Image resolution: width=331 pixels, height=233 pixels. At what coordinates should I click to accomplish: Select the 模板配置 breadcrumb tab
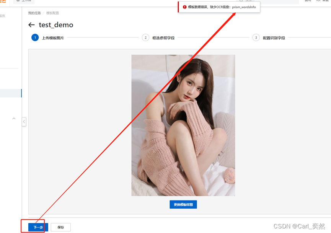point(52,13)
